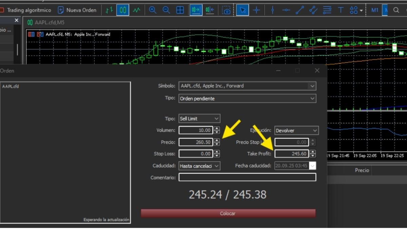Open the Símbolo dropdown
Image resolution: width=407 pixels, height=229 pixels.
click(312, 86)
